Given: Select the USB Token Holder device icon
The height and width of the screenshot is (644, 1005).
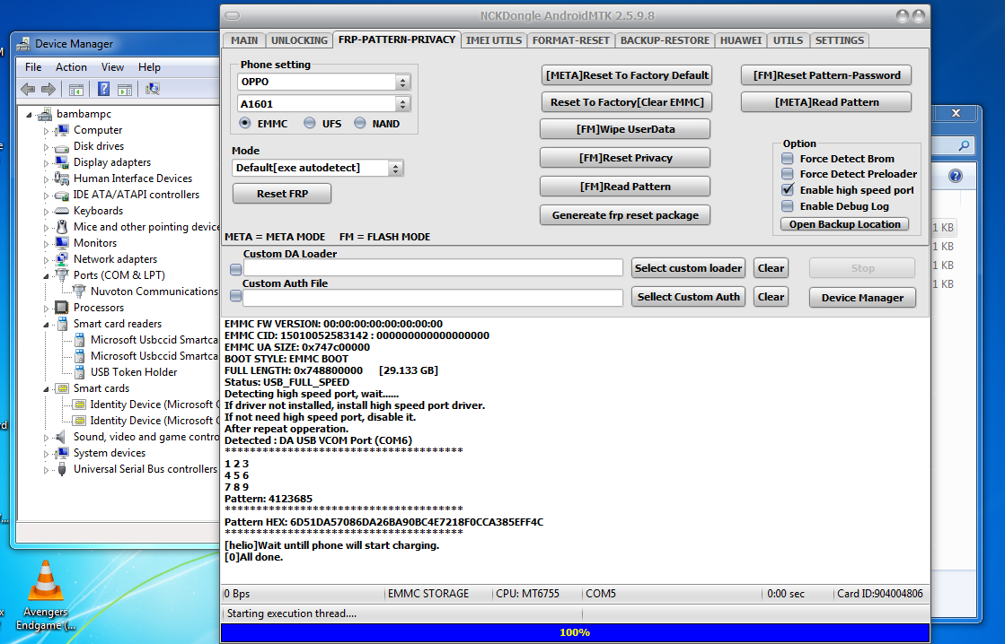Looking at the screenshot, I should click(x=79, y=372).
